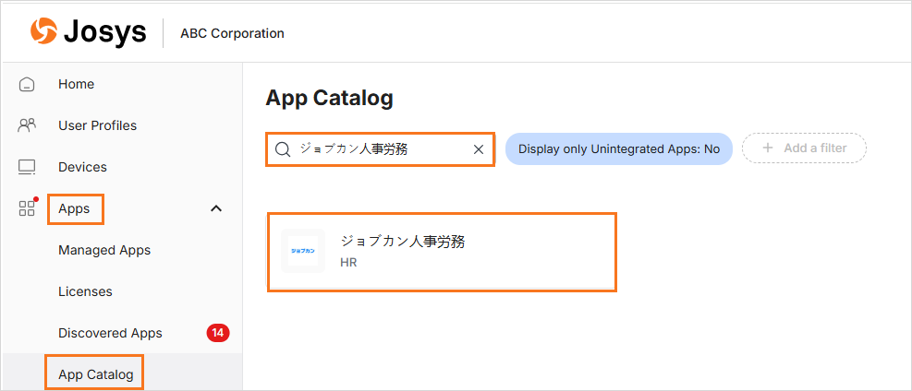Focus the app catalog search field

click(381, 149)
